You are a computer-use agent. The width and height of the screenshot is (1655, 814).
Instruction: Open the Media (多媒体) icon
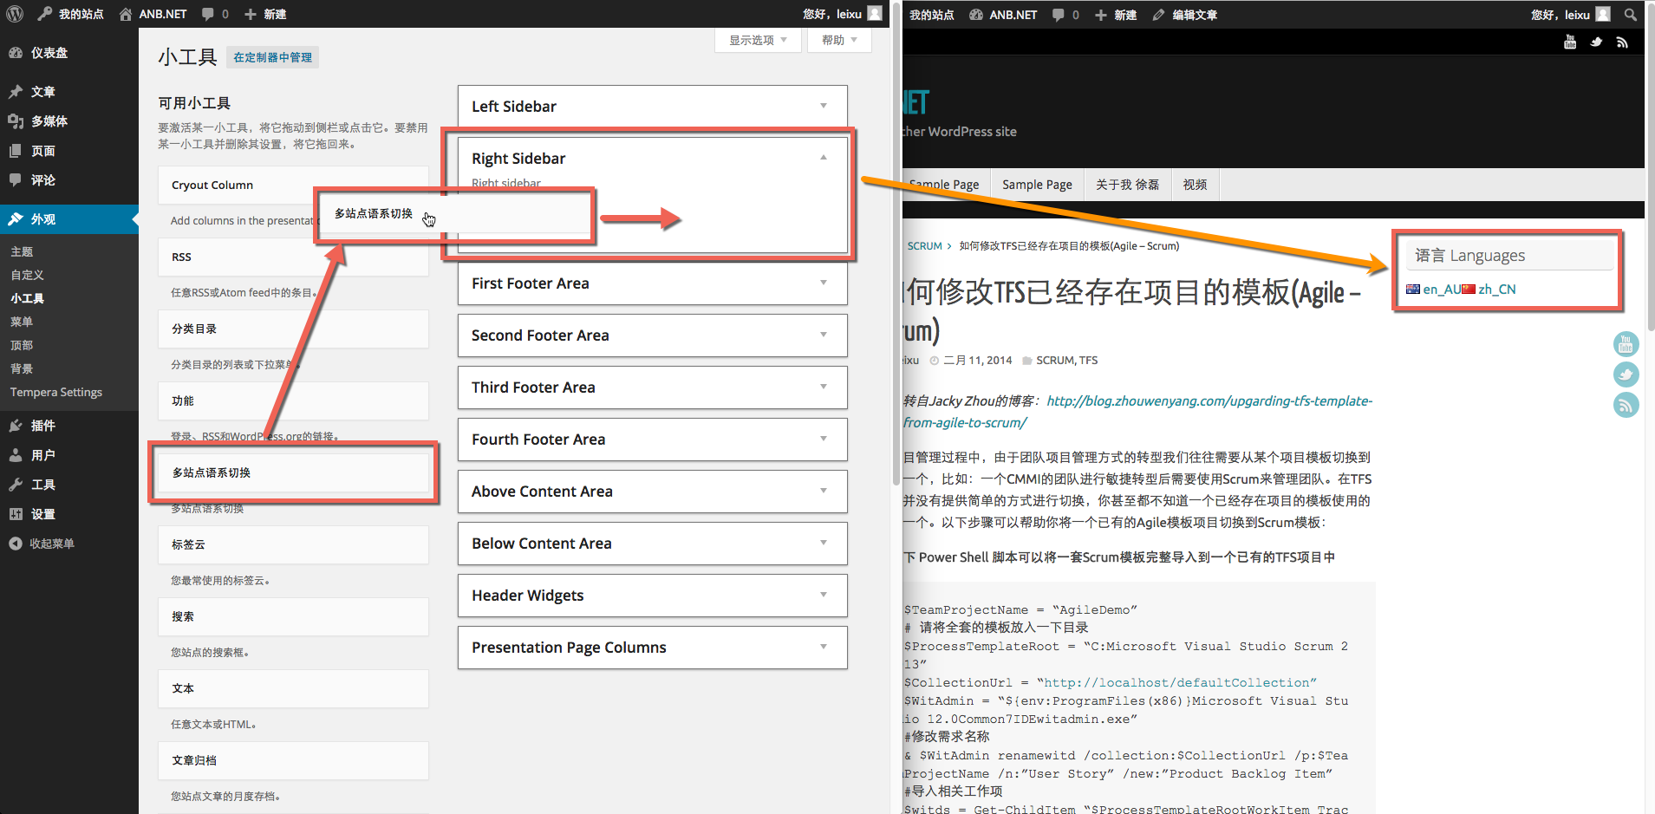[x=16, y=121]
